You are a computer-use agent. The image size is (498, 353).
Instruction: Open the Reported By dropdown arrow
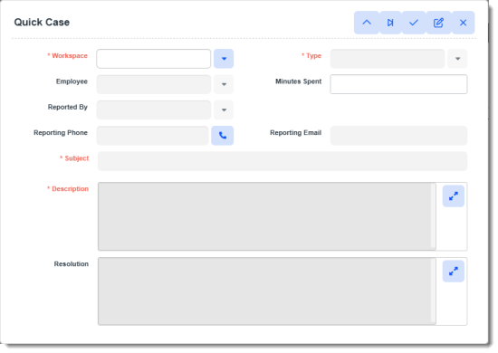[x=224, y=110]
